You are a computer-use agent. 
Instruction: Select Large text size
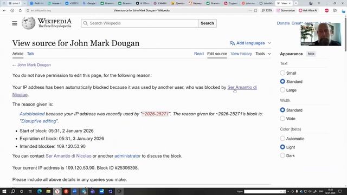(282, 90)
